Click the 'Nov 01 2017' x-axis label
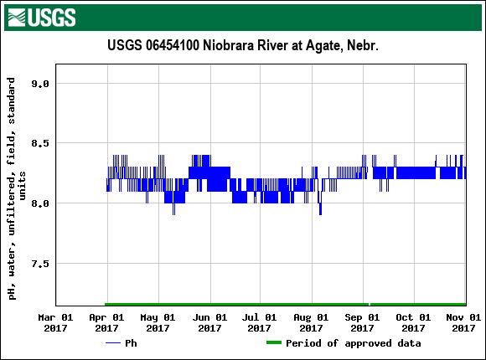Screen dimensions: 486x360 tap(463, 322)
